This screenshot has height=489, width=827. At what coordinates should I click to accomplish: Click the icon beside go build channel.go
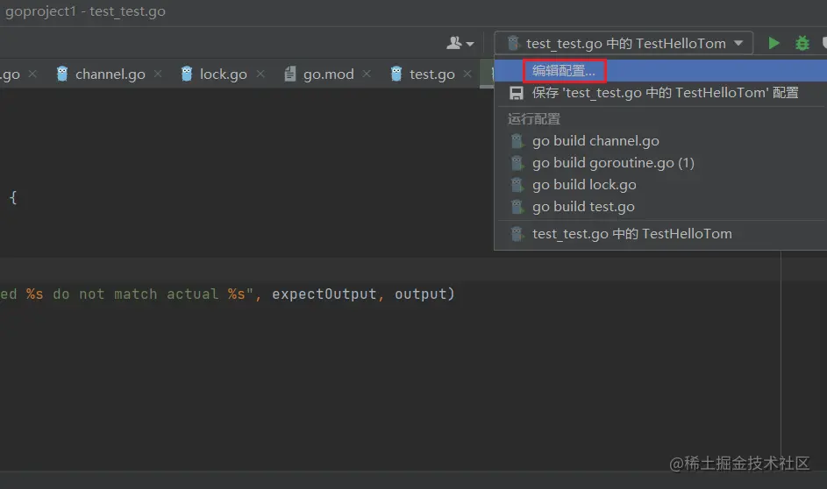click(517, 141)
